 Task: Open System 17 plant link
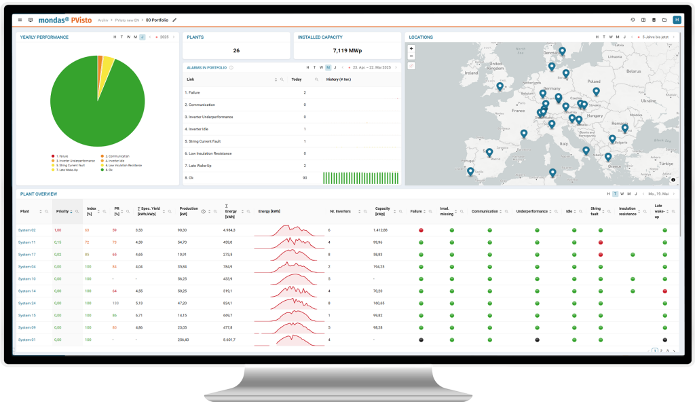(27, 255)
